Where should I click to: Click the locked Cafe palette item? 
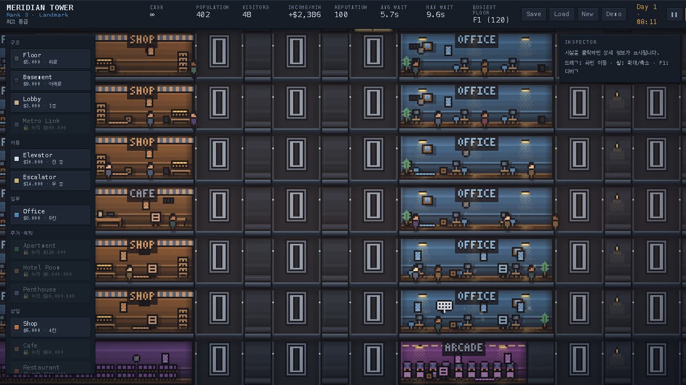50,349
